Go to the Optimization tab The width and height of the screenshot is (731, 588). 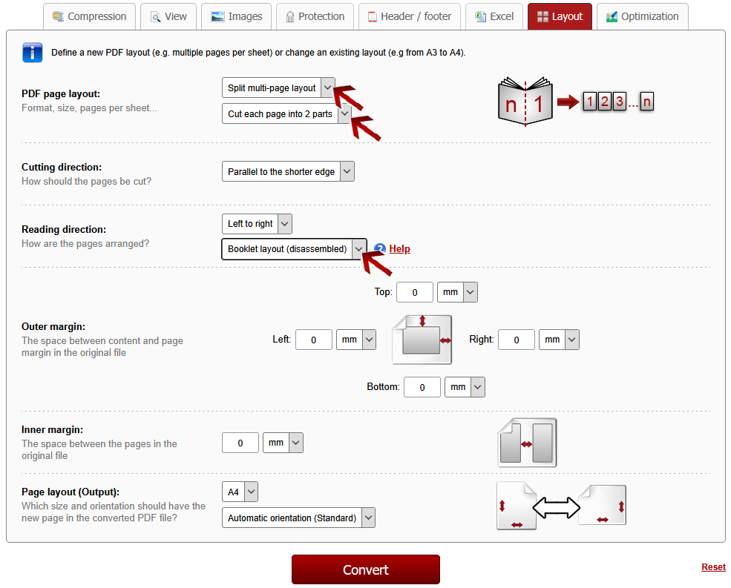coord(642,16)
